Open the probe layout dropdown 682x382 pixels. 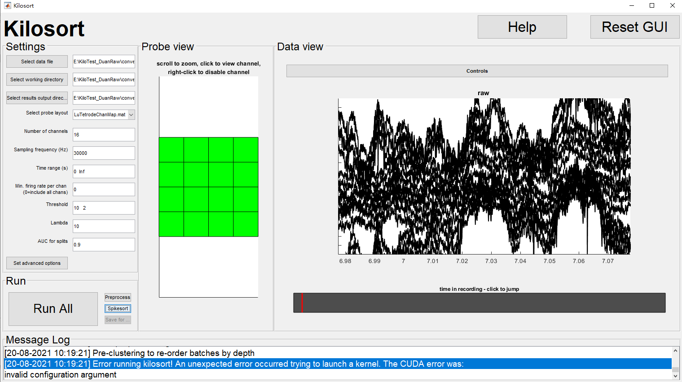click(131, 114)
